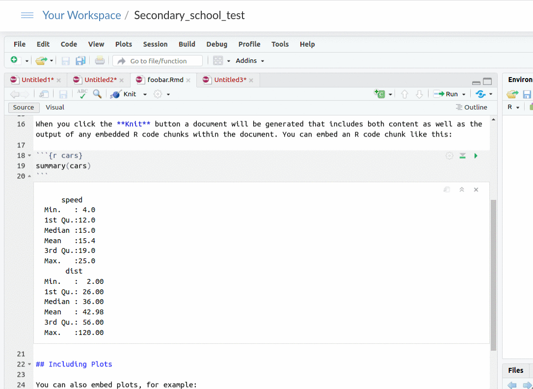
Task: Switch editor to Visual mode
Action: coord(55,108)
